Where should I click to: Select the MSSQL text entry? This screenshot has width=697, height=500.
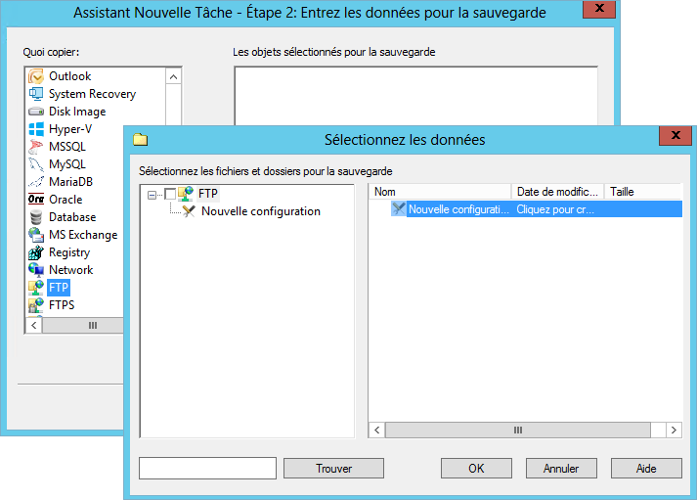click(67, 147)
